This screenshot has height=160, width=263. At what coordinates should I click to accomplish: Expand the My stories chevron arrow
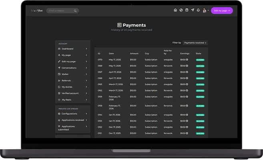86,87
